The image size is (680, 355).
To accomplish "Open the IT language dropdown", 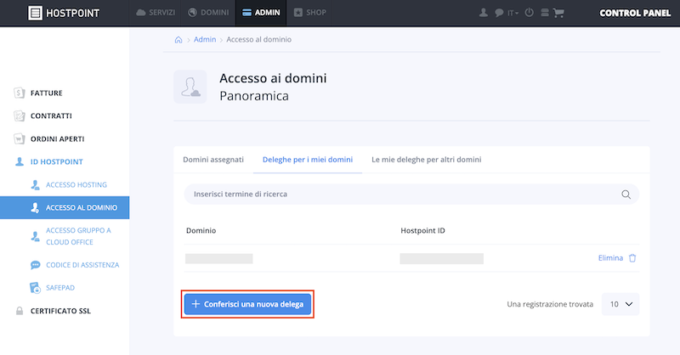I will [513, 13].
